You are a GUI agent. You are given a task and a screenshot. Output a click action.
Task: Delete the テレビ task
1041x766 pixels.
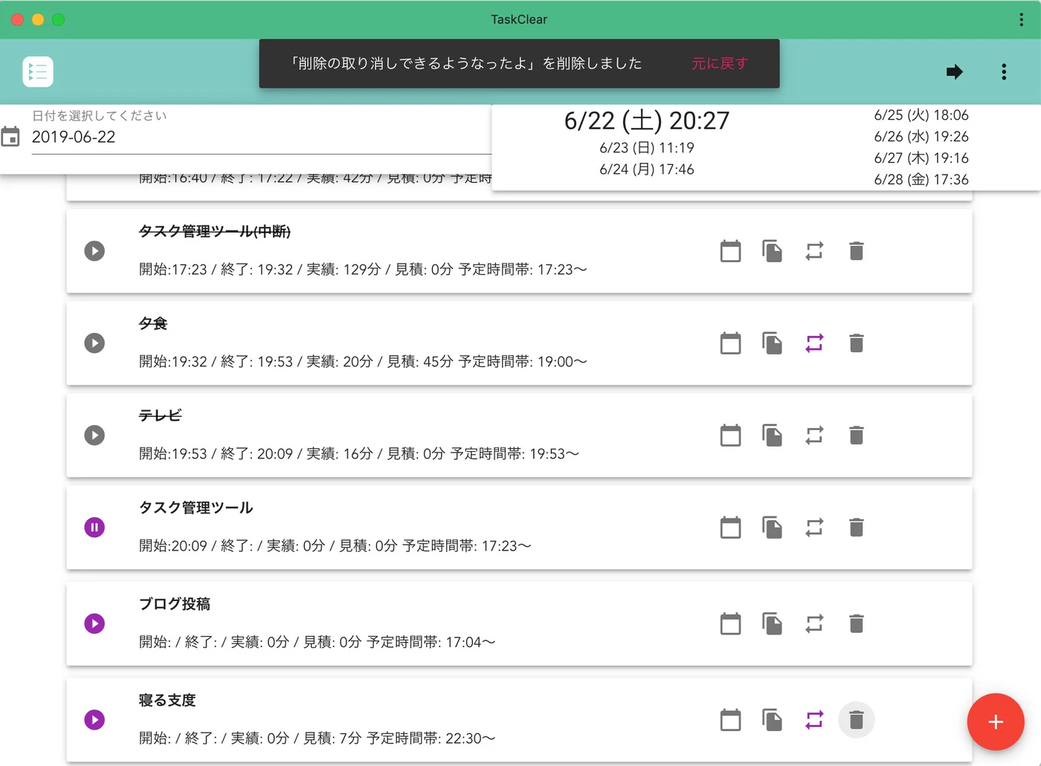pos(857,435)
